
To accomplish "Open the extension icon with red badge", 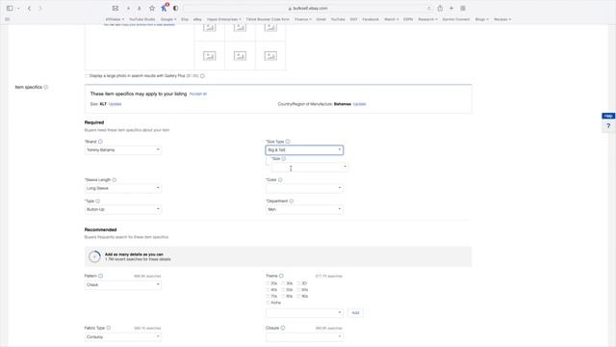I will pos(165,8).
